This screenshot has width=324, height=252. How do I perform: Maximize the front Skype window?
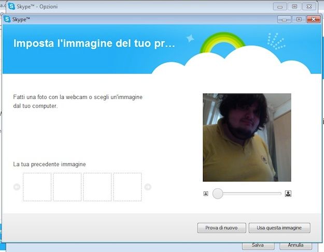299,19
